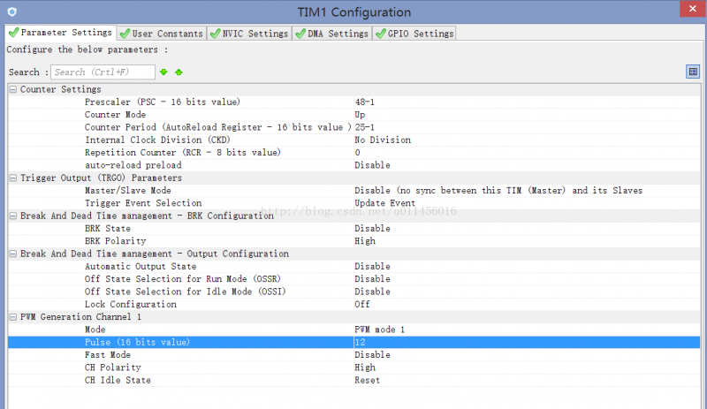Click the auto-reload preload Disable value
Viewport: 707px width, 409px height.
tap(372, 165)
